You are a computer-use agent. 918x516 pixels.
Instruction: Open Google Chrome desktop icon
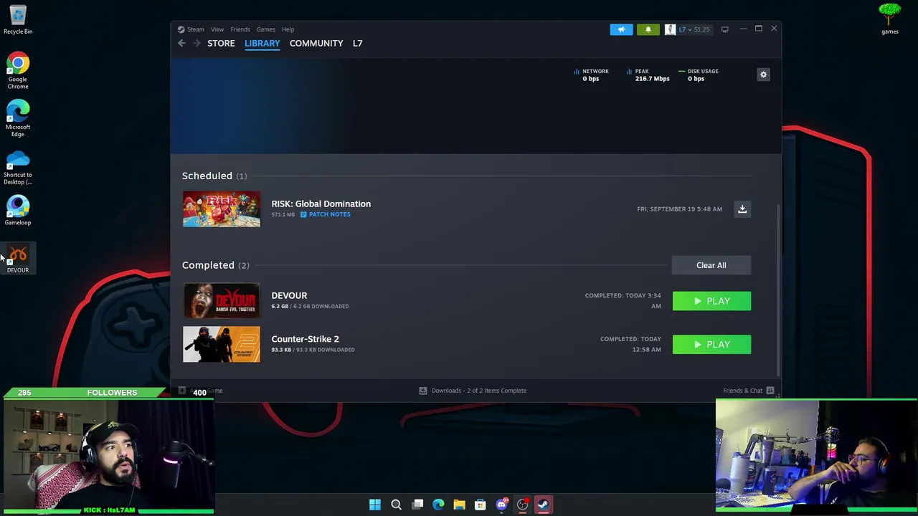(18, 71)
